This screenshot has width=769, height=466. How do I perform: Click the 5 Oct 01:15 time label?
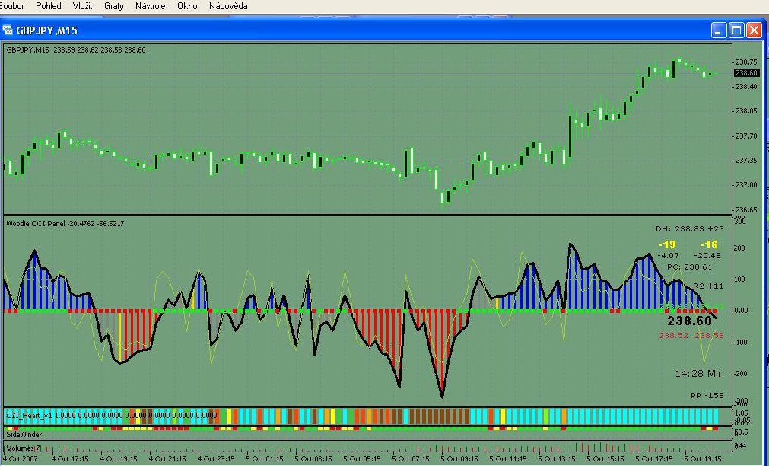click(x=265, y=459)
